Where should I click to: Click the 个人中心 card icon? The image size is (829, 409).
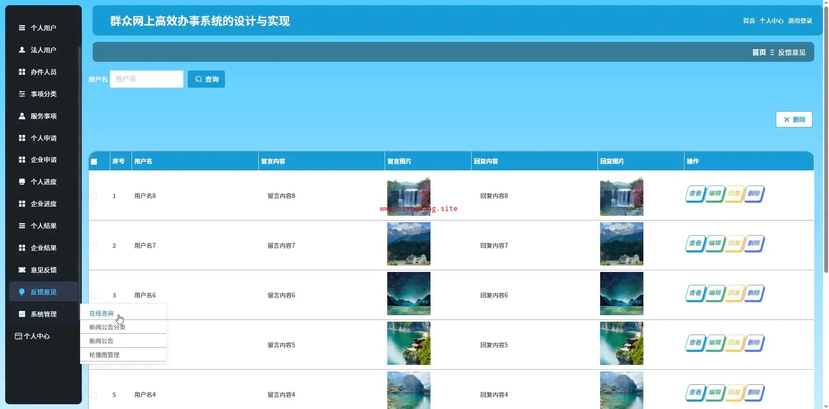coord(19,336)
